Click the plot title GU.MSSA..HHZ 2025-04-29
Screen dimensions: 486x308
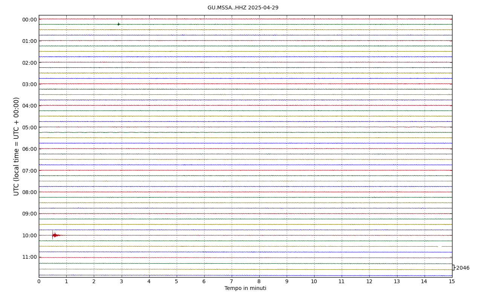point(243,8)
